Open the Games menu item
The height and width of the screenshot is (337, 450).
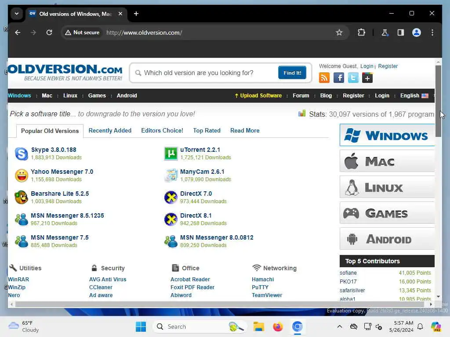(97, 95)
